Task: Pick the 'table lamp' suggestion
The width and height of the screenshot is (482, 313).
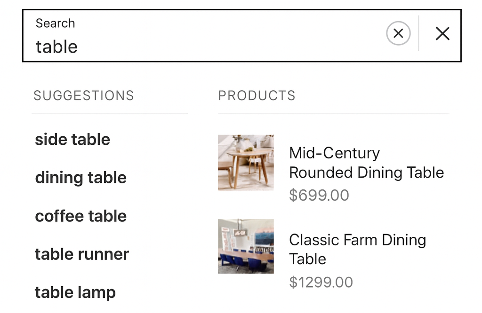Action: click(x=75, y=292)
